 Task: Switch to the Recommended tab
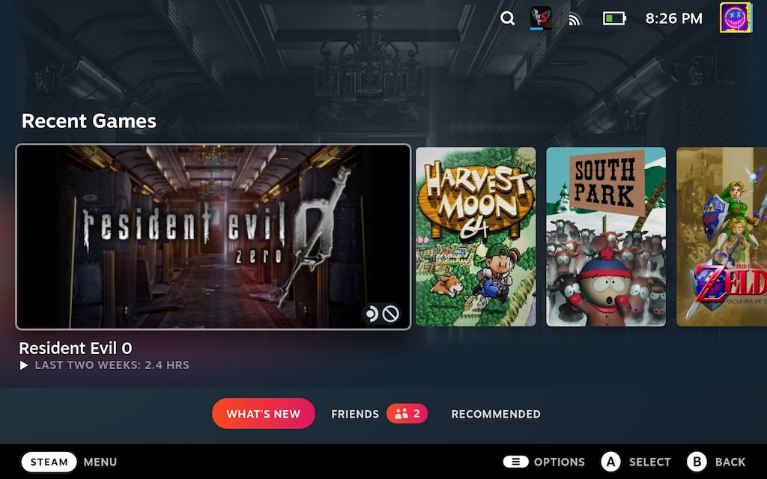[495, 414]
